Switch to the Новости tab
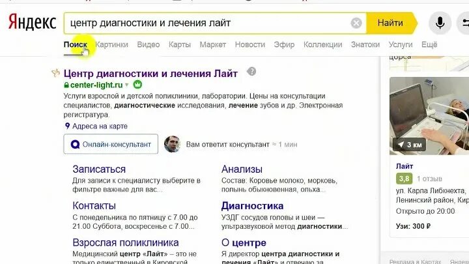469x264 pixels. click(x=250, y=44)
